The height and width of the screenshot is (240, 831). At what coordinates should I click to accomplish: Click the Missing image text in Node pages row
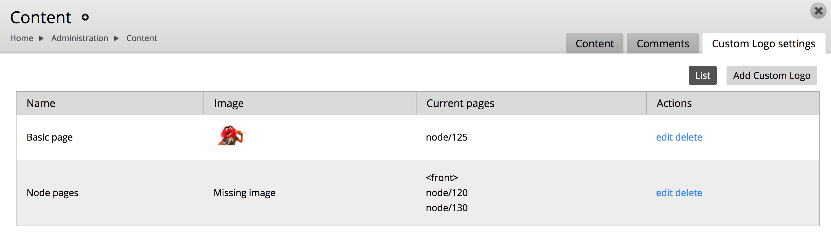tap(244, 193)
